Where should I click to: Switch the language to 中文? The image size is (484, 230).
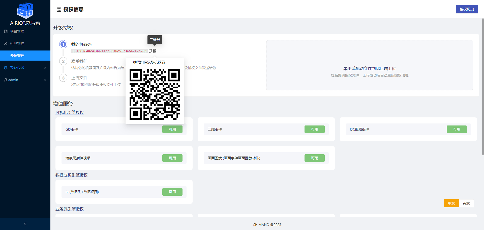451,203
